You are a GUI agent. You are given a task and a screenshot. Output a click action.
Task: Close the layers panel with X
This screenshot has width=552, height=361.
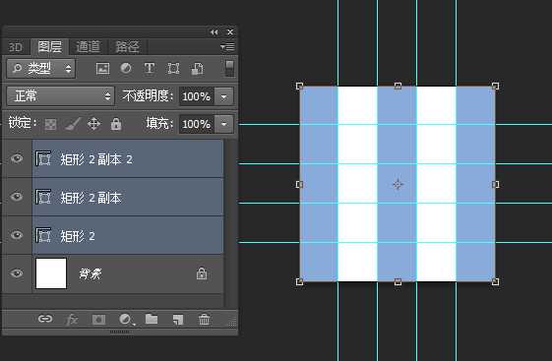(x=230, y=32)
